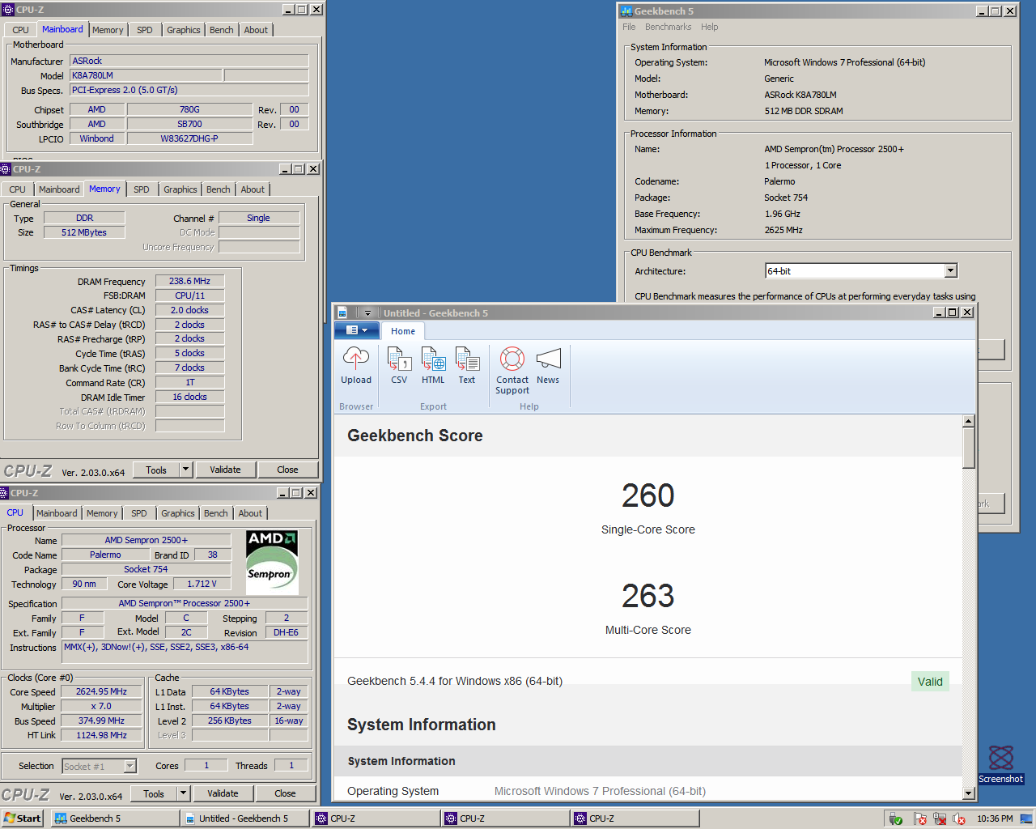The width and height of the screenshot is (1036, 829).
Task: Click the 10:36 PM system clock
Action: click(995, 818)
